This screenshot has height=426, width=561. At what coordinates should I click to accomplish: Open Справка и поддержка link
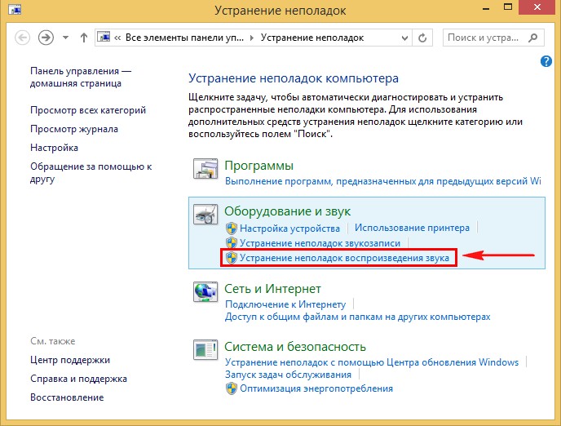point(79,379)
